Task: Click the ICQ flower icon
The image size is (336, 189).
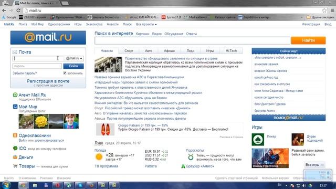Action: pyautogui.click(x=15, y=148)
